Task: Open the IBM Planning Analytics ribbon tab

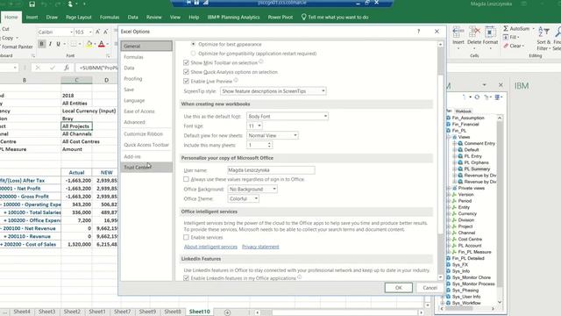Action: coord(233,17)
